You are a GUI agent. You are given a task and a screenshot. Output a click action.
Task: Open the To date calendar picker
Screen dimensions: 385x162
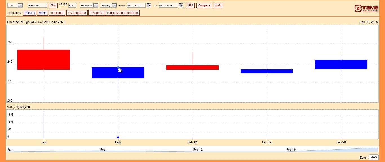click(181, 5)
